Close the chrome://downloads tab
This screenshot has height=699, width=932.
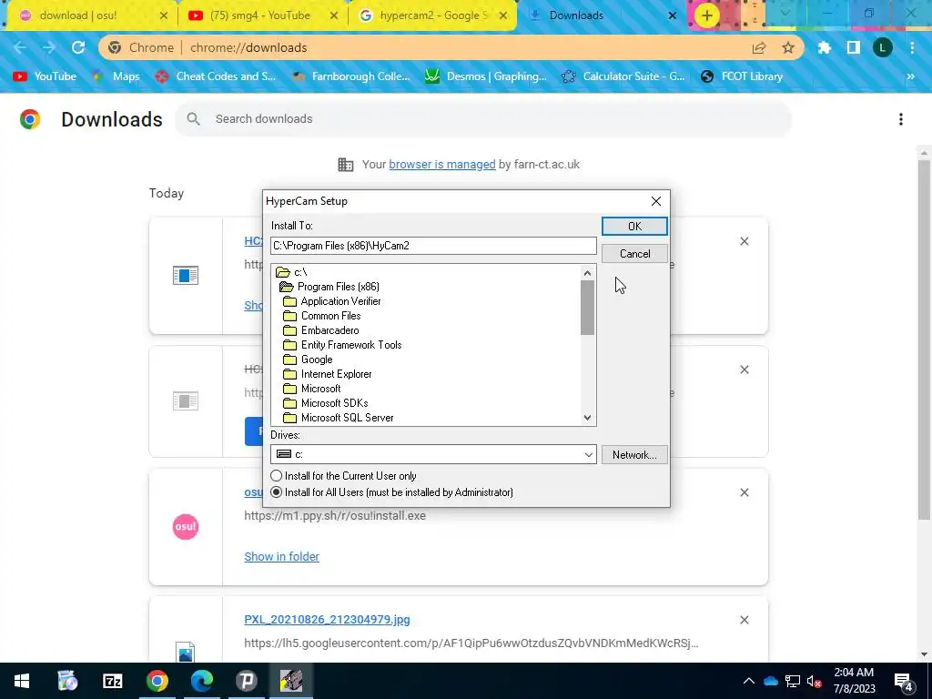coord(673,15)
